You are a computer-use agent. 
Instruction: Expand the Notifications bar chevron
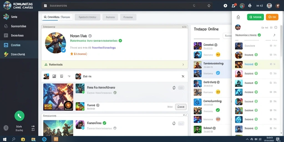point(183,64)
